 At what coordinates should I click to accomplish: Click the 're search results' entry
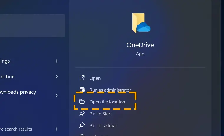(16, 129)
